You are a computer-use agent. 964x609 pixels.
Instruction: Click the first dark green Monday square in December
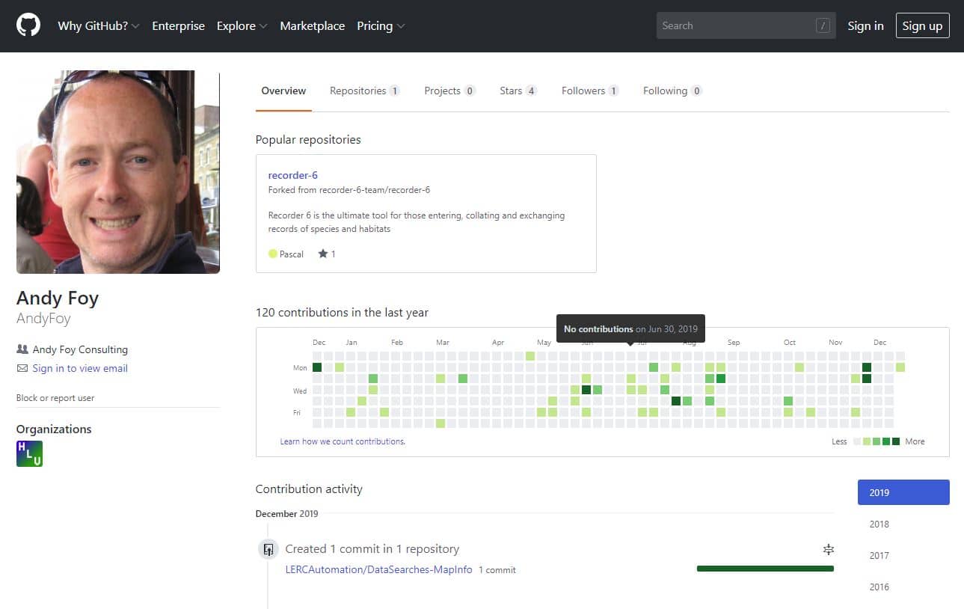point(317,367)
